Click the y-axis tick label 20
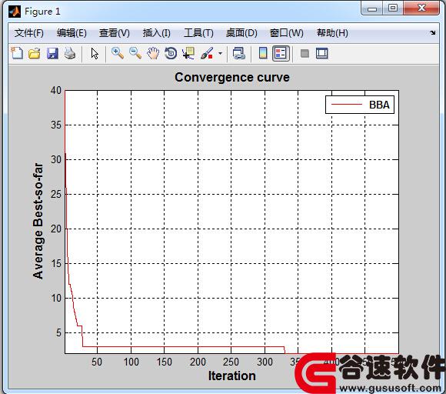 (x=55, y=229)
